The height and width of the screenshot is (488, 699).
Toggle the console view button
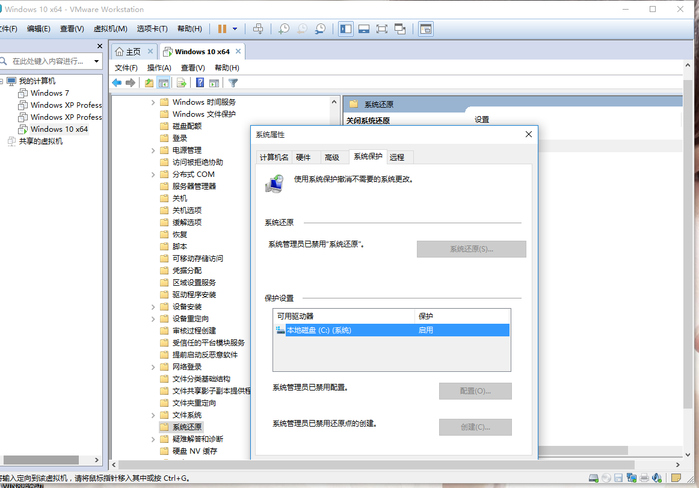pos(426,29)
